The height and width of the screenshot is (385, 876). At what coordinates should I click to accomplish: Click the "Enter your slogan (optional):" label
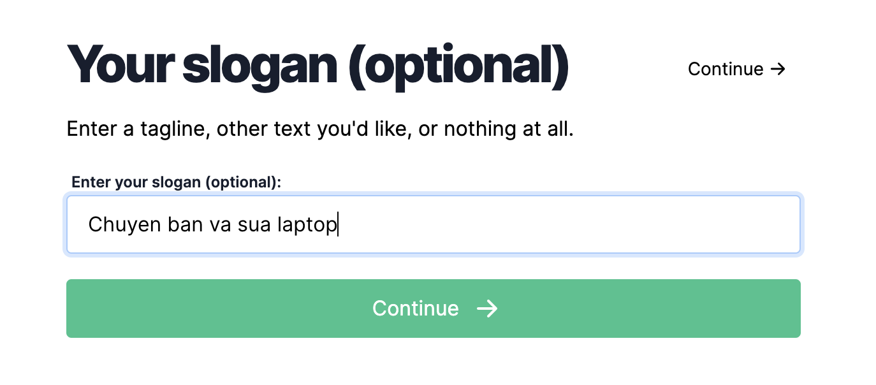(x=176, y=182)
